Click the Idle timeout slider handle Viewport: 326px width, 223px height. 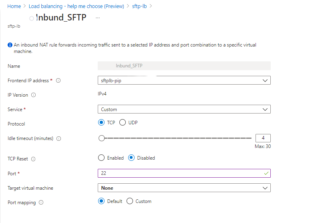pyautogui.click(x=101, y=138)
